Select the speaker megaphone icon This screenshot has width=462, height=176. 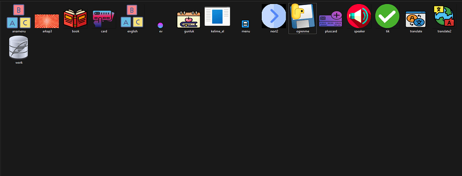[359, 16]
